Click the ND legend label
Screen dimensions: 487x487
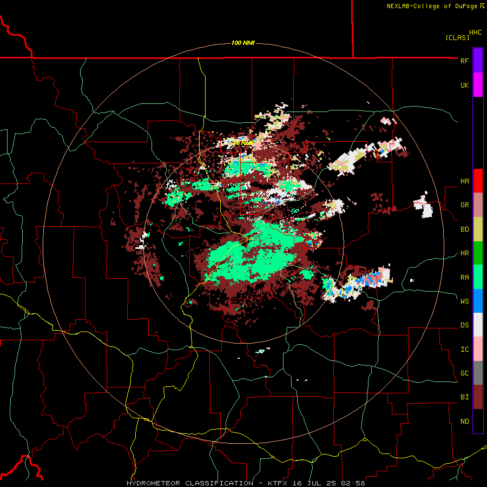point(464,422)
